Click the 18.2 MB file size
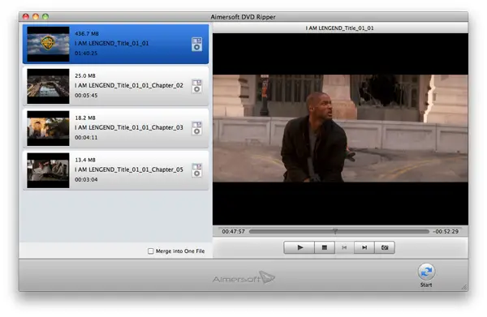 85,118
